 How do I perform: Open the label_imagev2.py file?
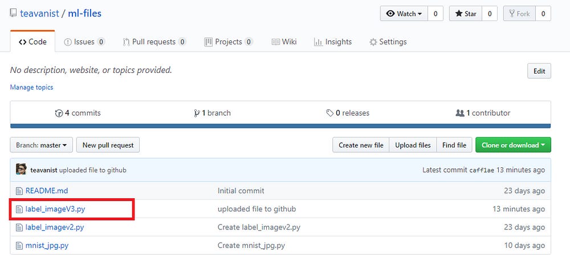click(55, 227)
